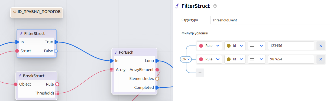The height and width of the screenshot is (101, 330).
Task: Click the Loop output pin on ForEach
Action: pos(157,61)
